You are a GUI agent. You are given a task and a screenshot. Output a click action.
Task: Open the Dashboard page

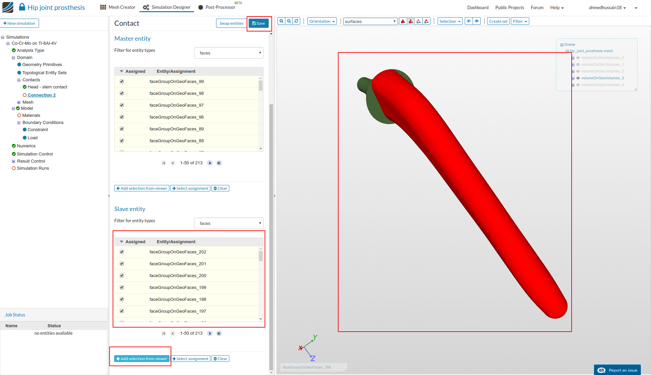(478, 7)
